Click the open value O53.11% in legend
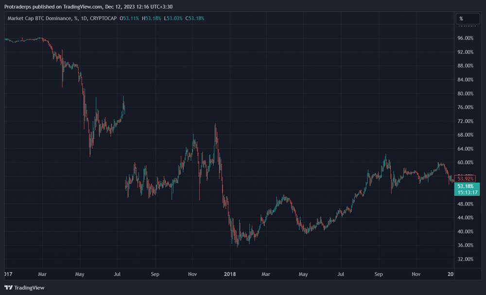 129,18
